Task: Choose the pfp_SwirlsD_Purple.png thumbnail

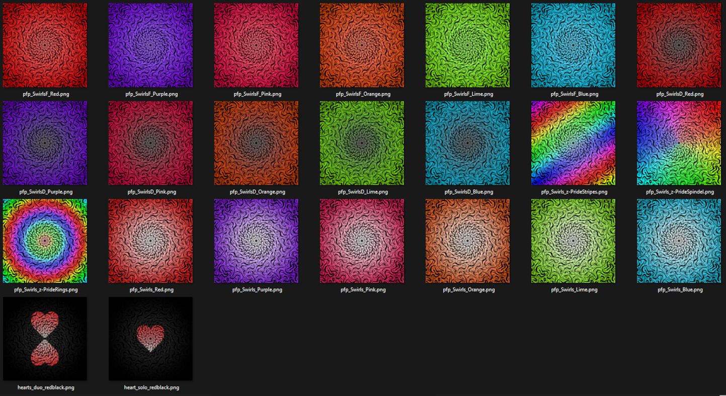Action: point(45,143)
